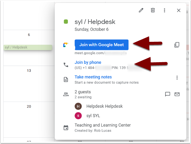Click the notes document icon

[66, 80]
